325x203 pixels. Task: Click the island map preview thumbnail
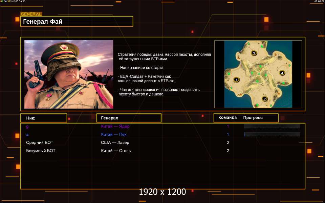pyautogui.click(x=258, y=74)
